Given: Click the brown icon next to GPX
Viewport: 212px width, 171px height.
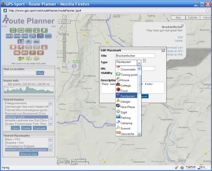Looking at the screenshot, I should 33,53.
